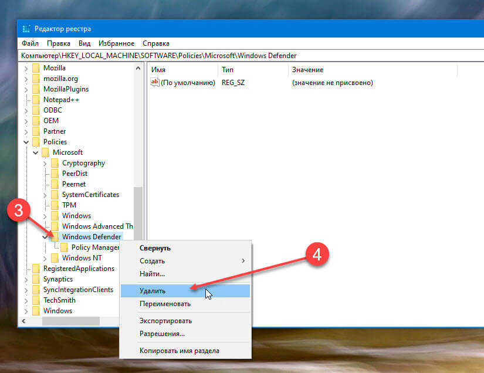
Task: Click the TechSmith folder icon
Action: 36,300
